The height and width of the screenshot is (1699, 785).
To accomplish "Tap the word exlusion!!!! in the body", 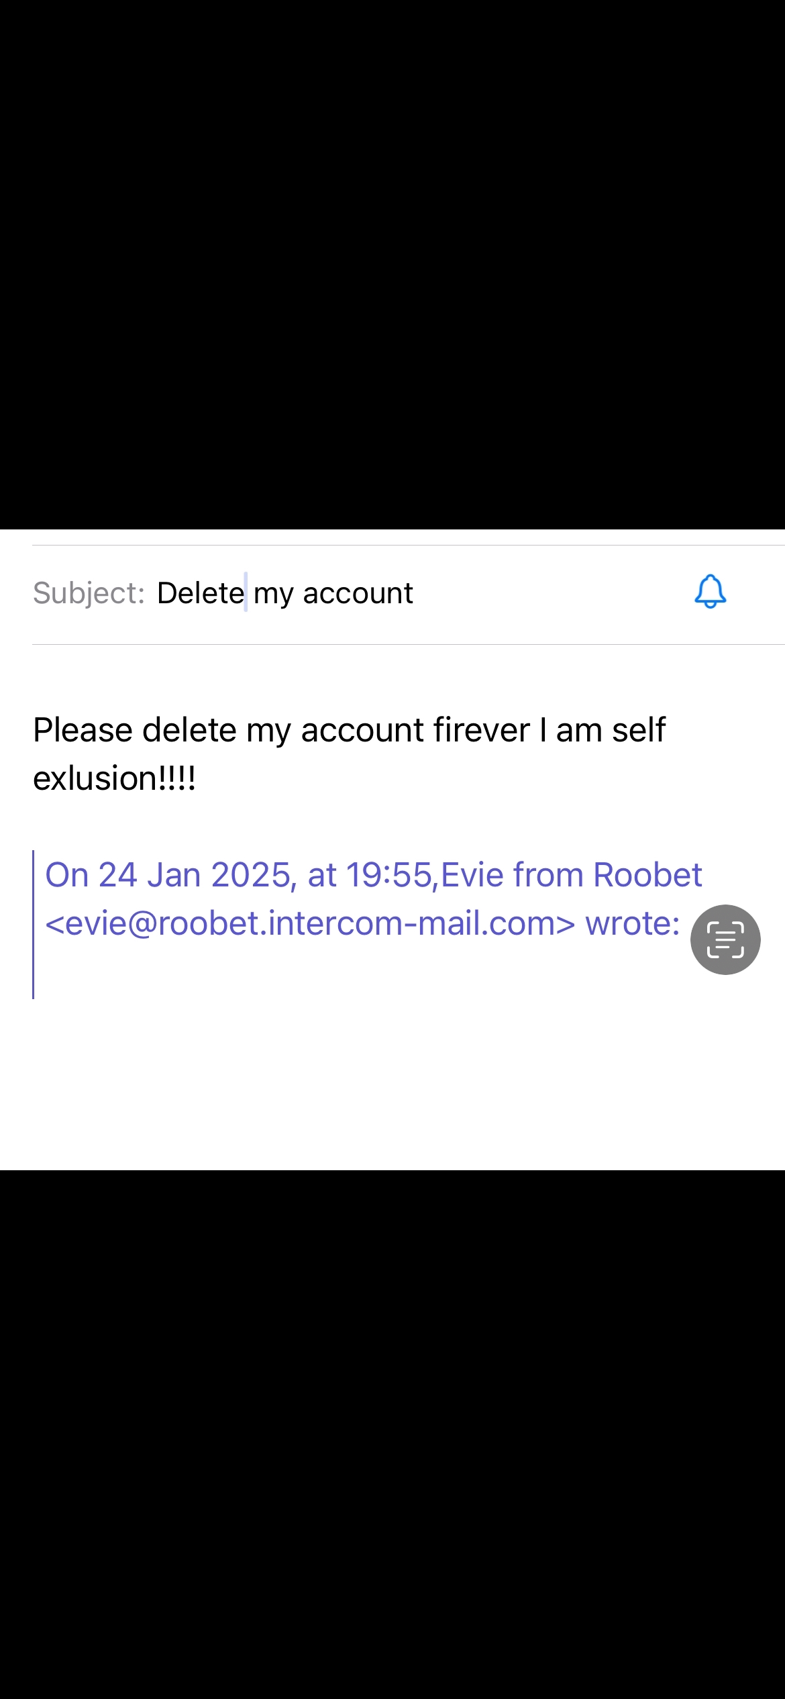I will point(114,778).
